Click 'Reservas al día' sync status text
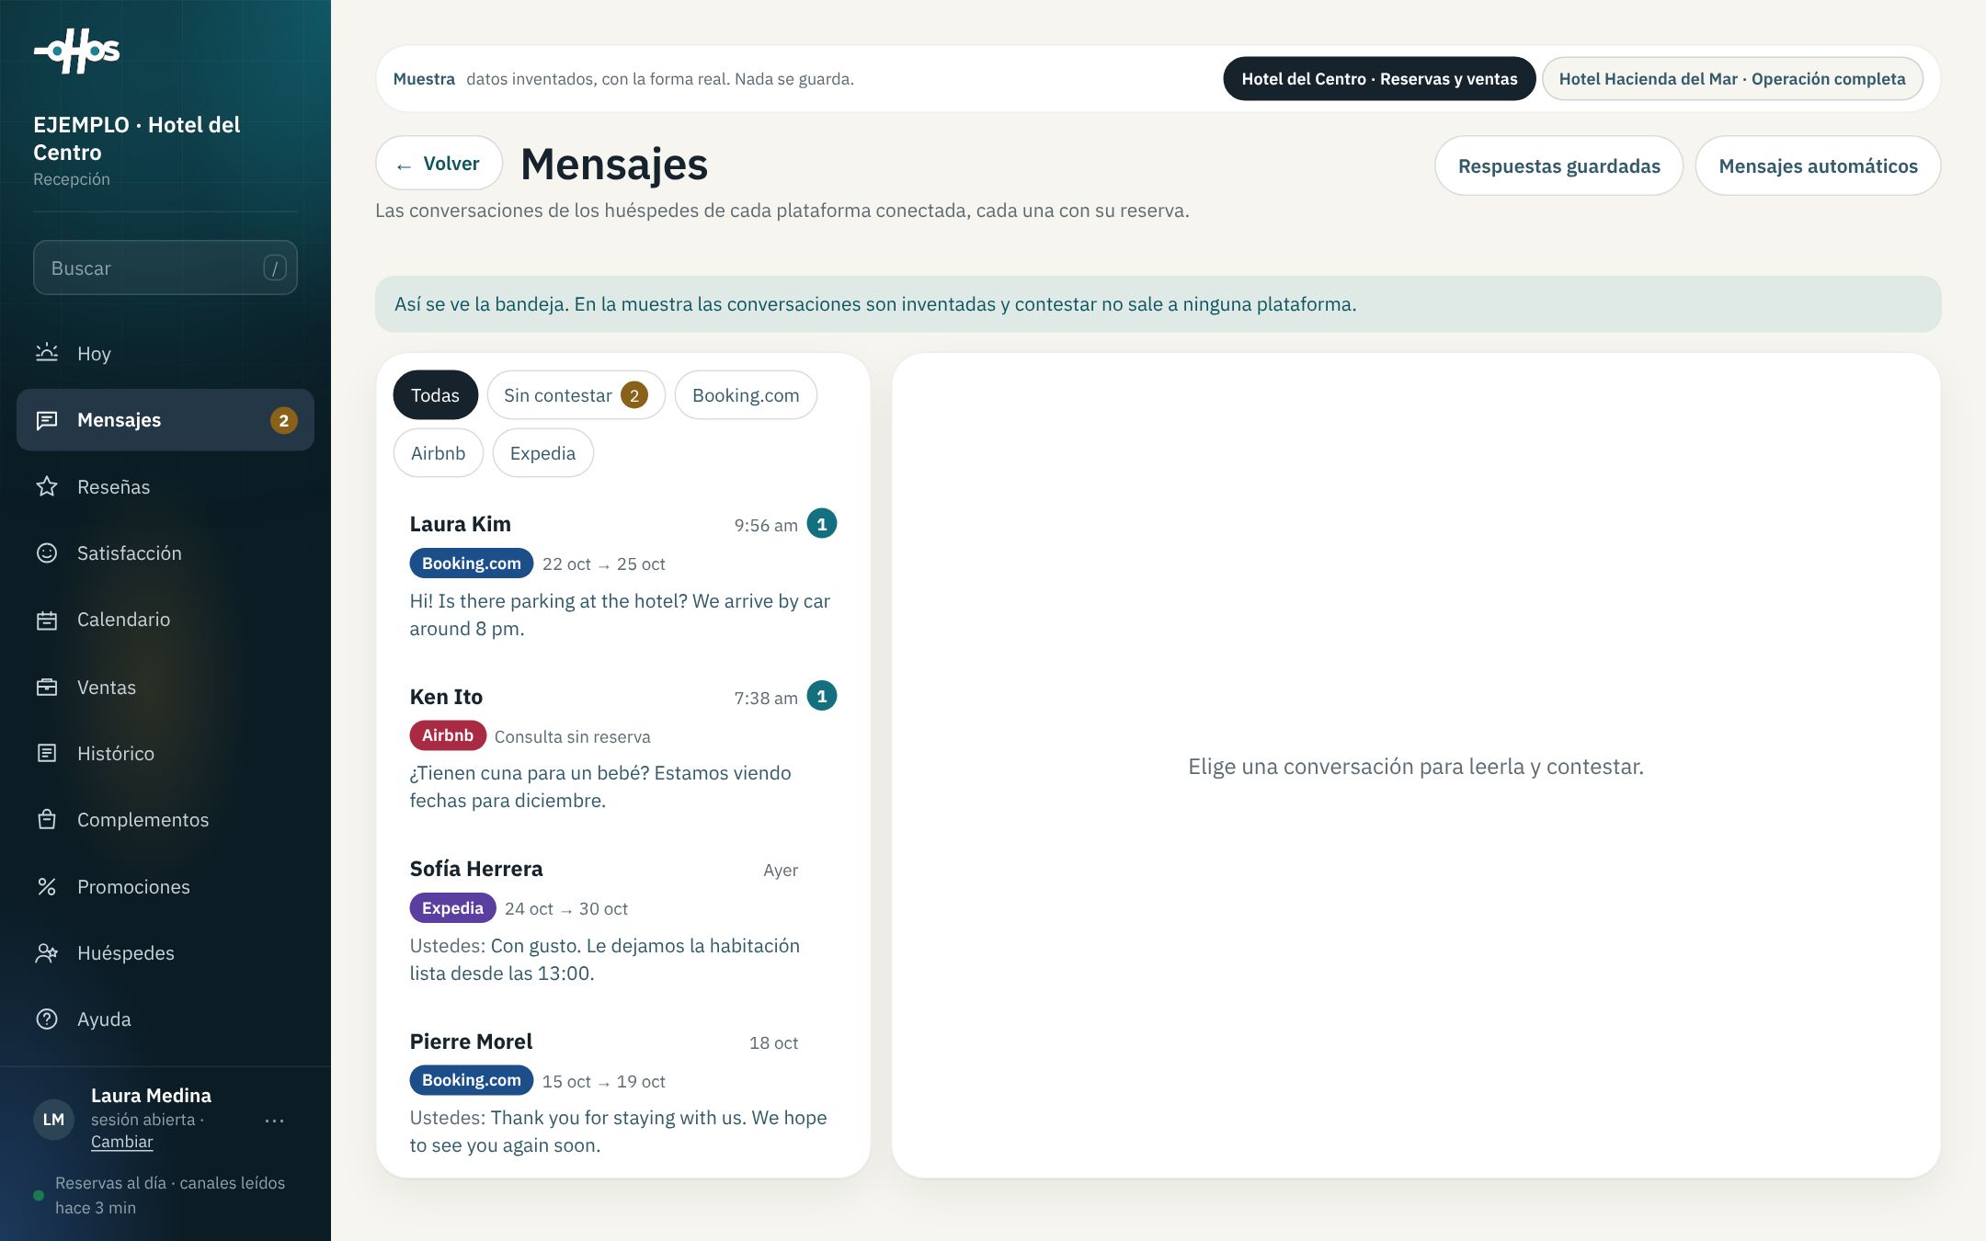Image resolution: width=1986 pixels, height=1241 pixels. (x=170, y=1195)
